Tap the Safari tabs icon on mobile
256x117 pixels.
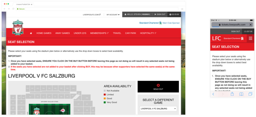[x=250, y=94]
